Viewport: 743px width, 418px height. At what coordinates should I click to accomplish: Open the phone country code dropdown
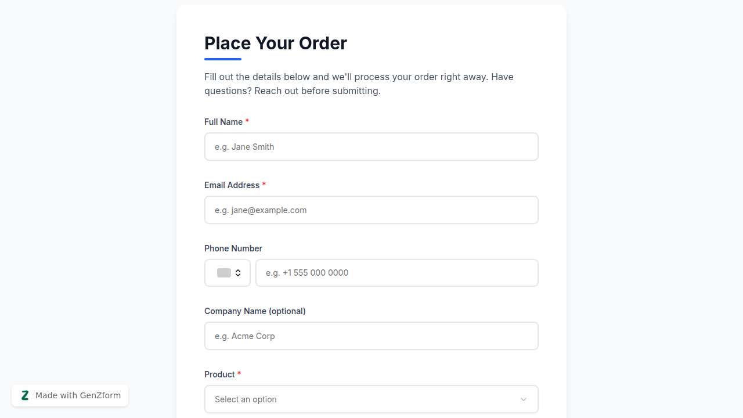pyautogui.click(x=227, y=273)
